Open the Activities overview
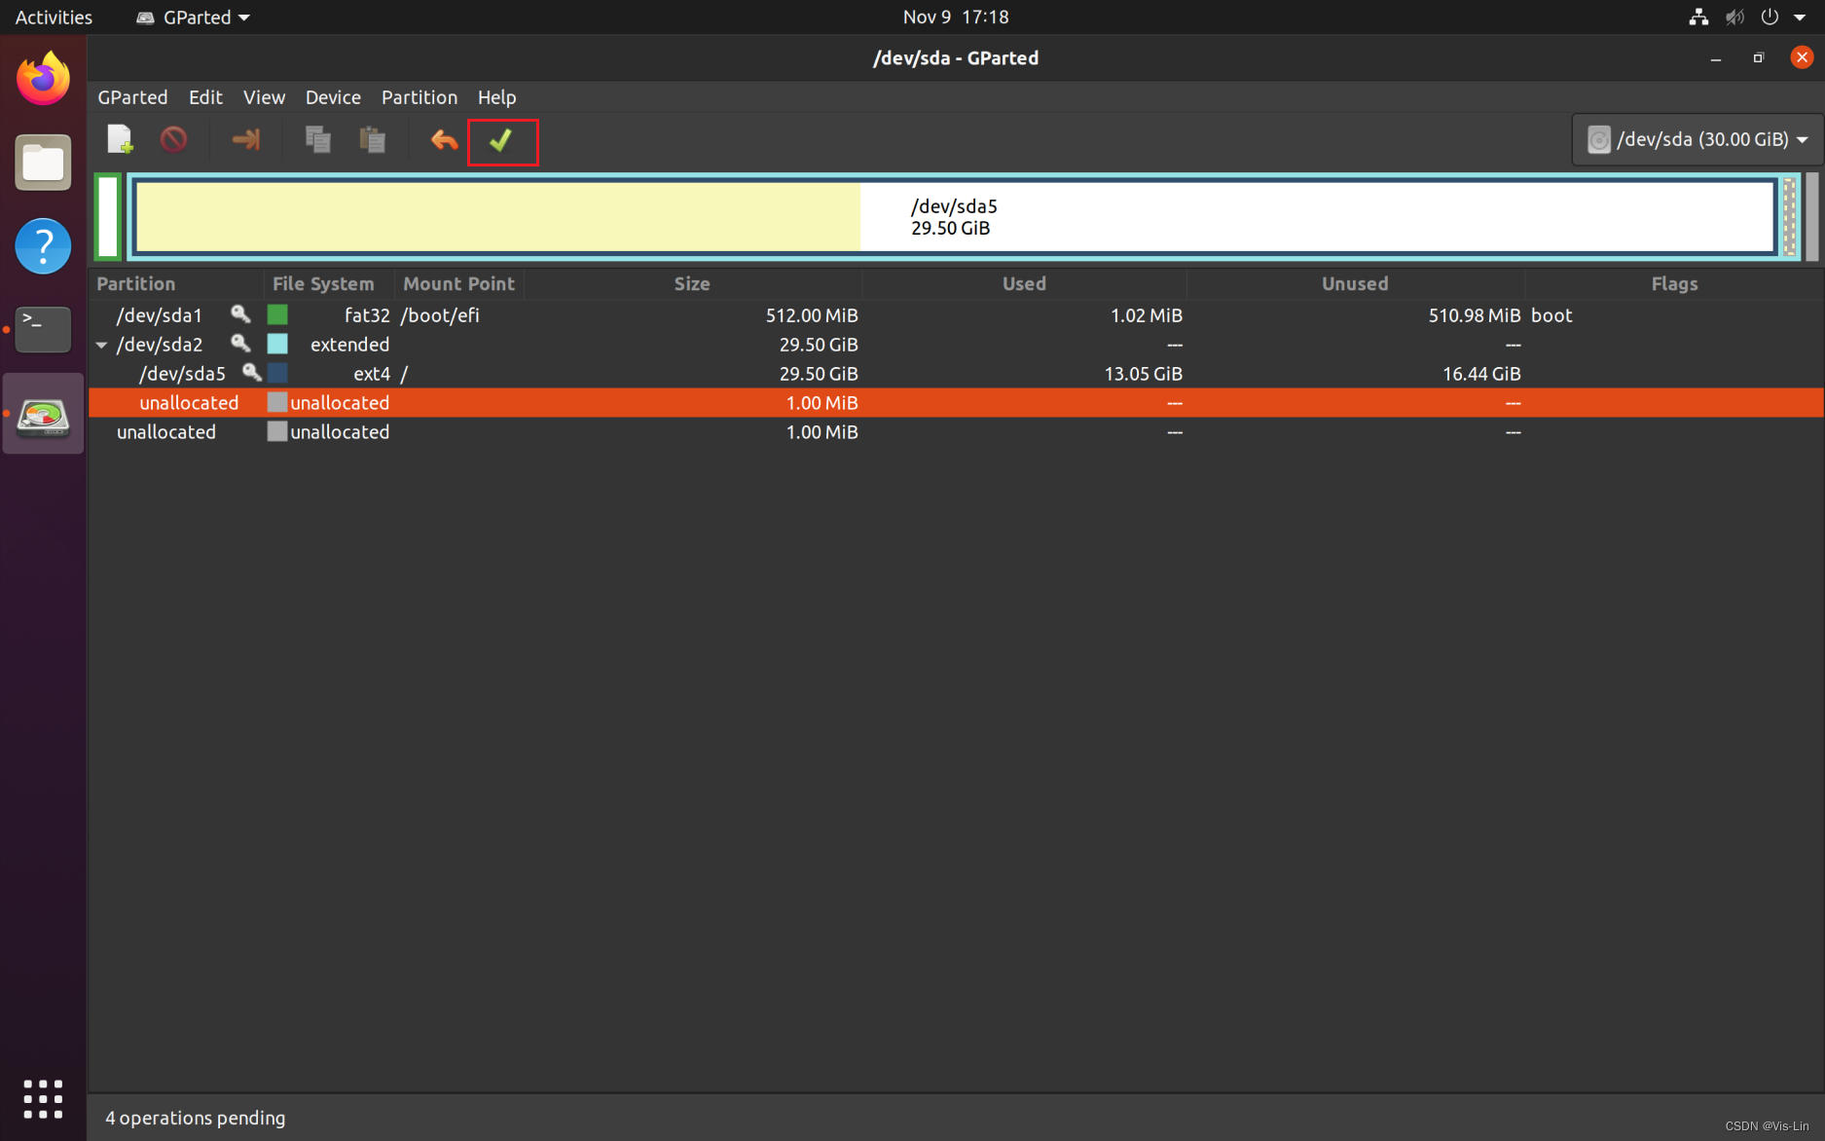1825x1141 pixels. click(x=54, y=17)
